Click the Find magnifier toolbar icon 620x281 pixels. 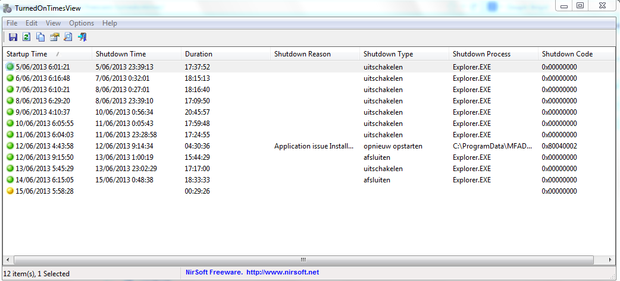[x=68, y=37]
